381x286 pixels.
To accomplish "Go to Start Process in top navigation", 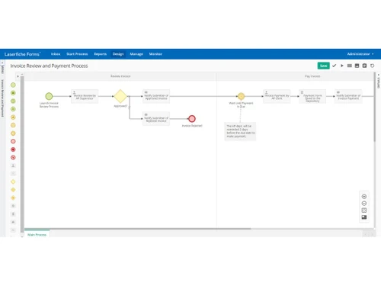I will pos(77,54).
